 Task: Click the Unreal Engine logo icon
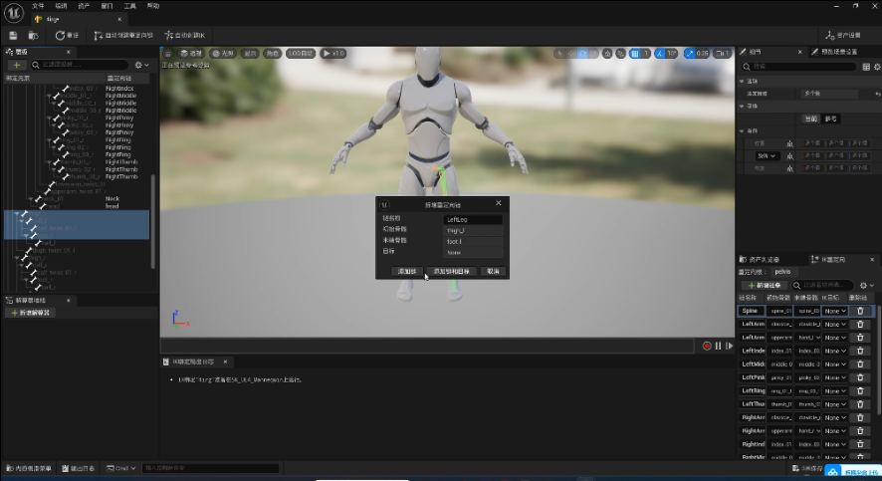coord(14,13)
